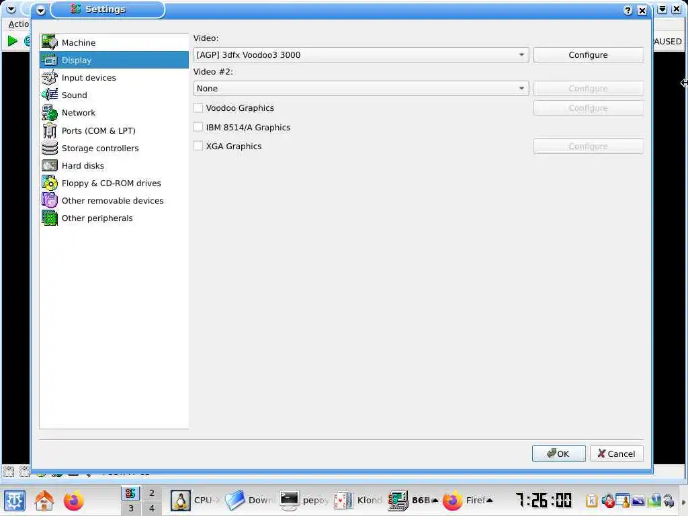Open the home folder from the panel
The width and height of the screenshot is (688, 516).
point(44,500)
